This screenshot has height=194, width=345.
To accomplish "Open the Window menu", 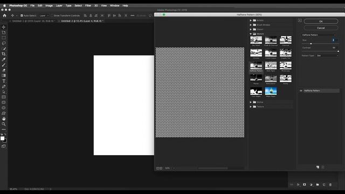I will pyautogui.click(x=114, y=5).
